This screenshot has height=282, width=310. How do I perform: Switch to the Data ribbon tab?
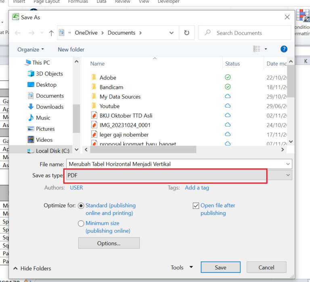(x=101, y=2)
